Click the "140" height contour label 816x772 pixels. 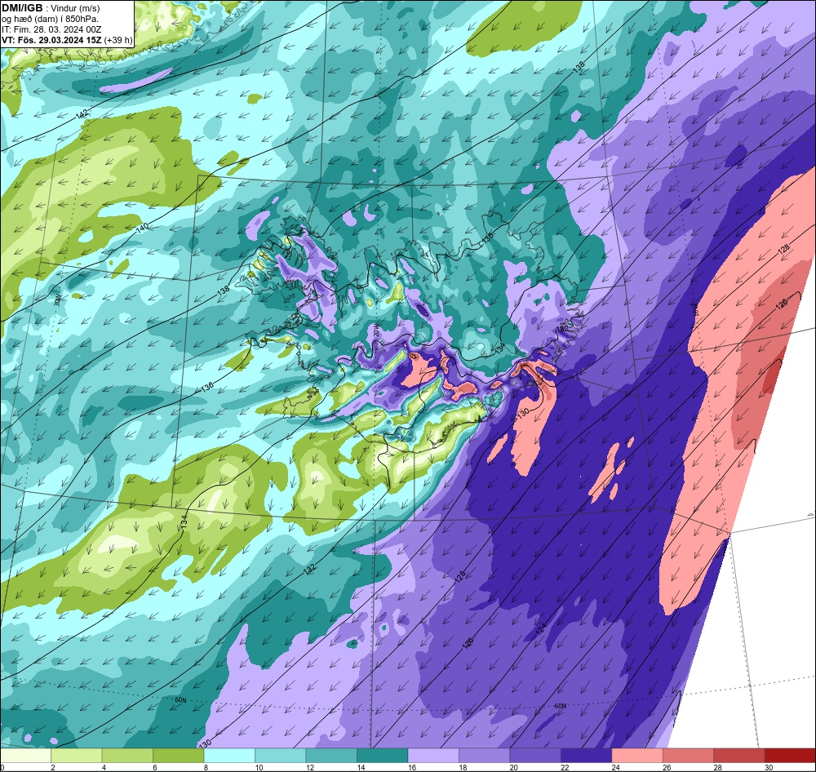coord(142,228)
